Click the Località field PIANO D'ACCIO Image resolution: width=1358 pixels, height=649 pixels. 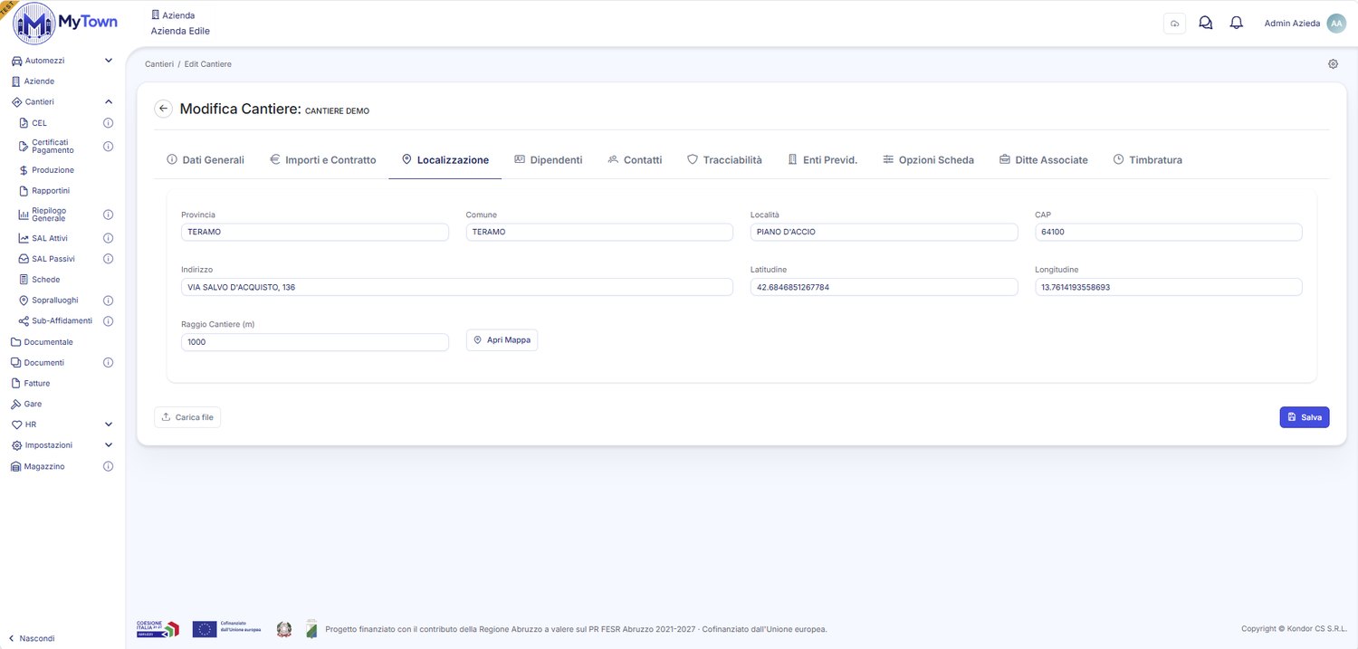coord(884,232)
